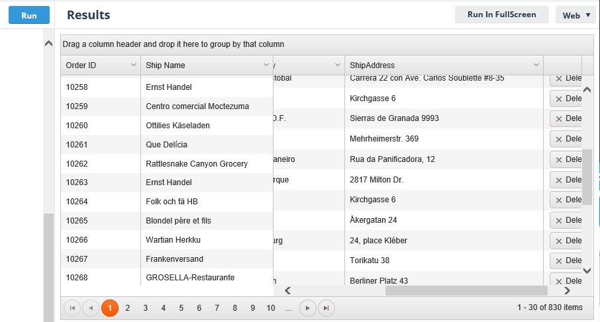The width and height of the screenshot is (600, 322).
Task: Open the Order ID column menu arrow
Action: pyautogui.click(x=133, y=65)
